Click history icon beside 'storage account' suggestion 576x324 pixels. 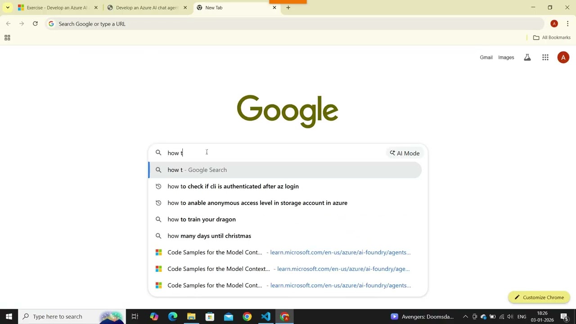point(158,203)
